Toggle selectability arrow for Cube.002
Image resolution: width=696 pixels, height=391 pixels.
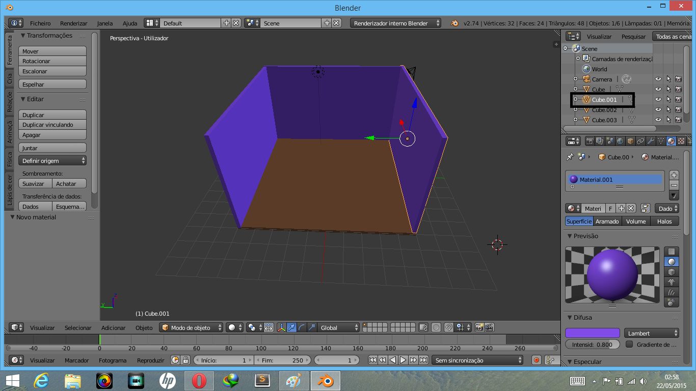tap(668, 110)
